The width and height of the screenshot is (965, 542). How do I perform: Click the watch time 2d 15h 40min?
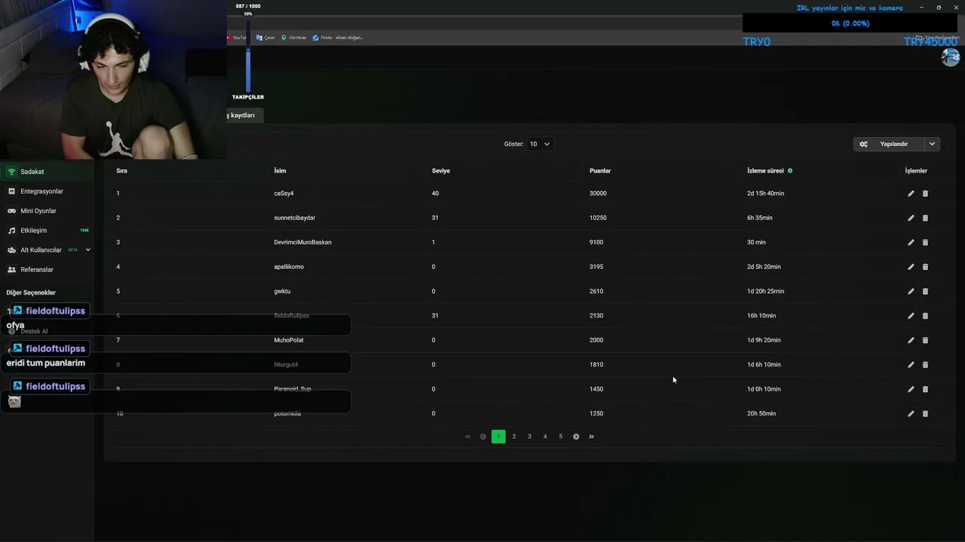coord(766,193)
